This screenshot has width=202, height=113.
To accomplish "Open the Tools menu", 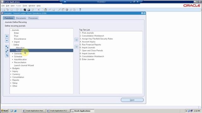I will coord(25,6).
